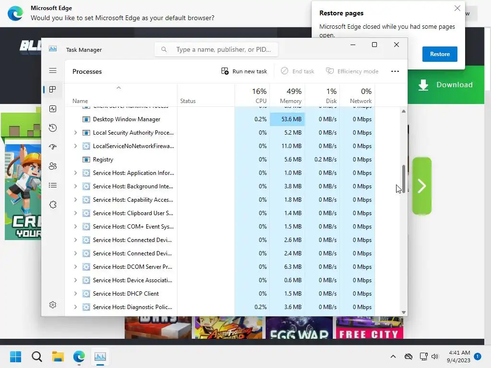
Task: Sort processes by CPU column
Action: click(252, 95)
